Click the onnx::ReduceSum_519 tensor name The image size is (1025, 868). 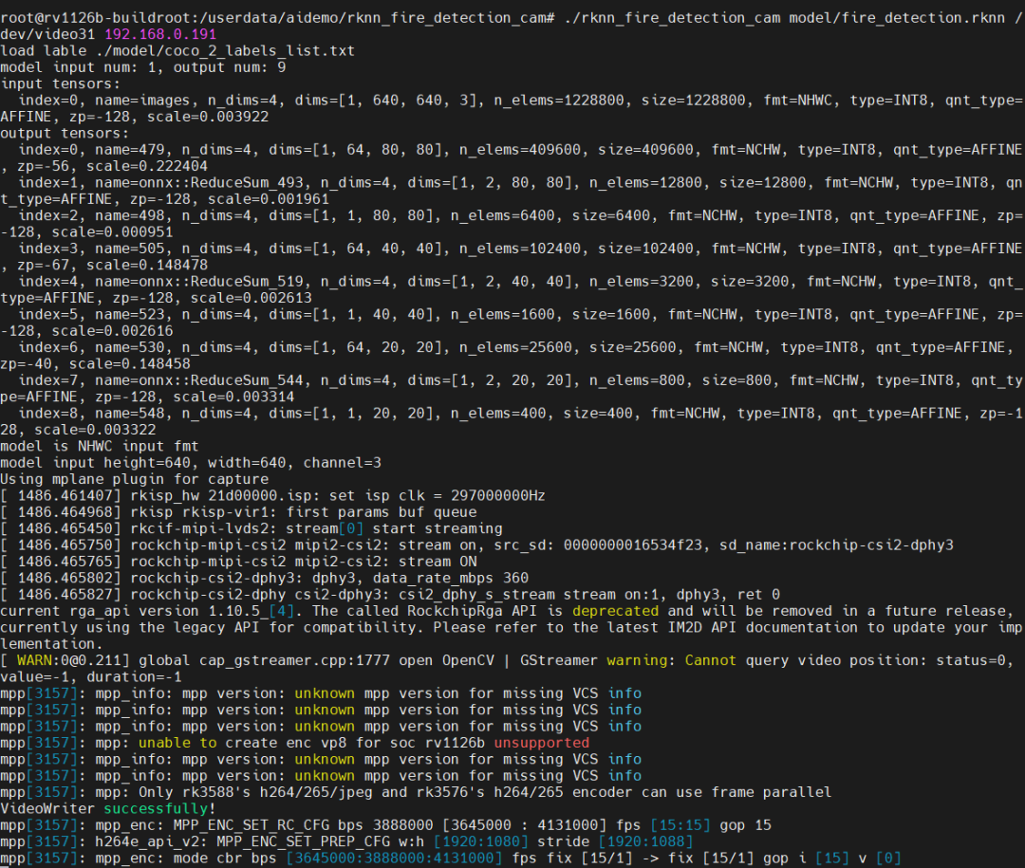(x=221, y=281)
